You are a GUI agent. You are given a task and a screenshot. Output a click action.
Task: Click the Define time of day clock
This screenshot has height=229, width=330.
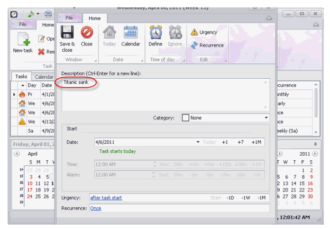tap(156, 33)
